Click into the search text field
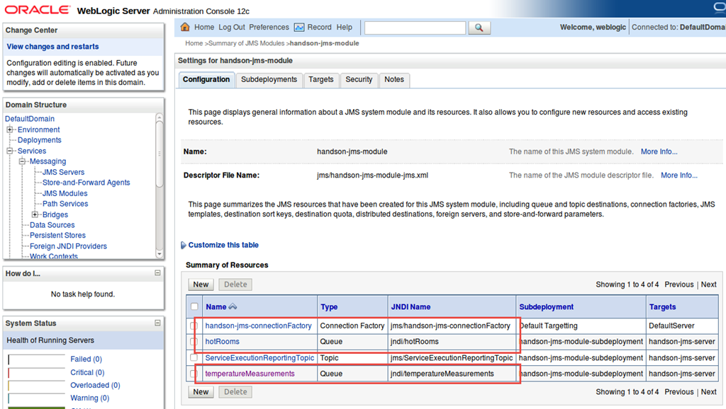The width and height of the screenshot is (726, 409). point(415,28)
